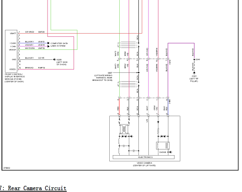The width and height of the screenshot is (242, 192).
Task: Click the G205 ground label
Action: (x=59, y=60)
